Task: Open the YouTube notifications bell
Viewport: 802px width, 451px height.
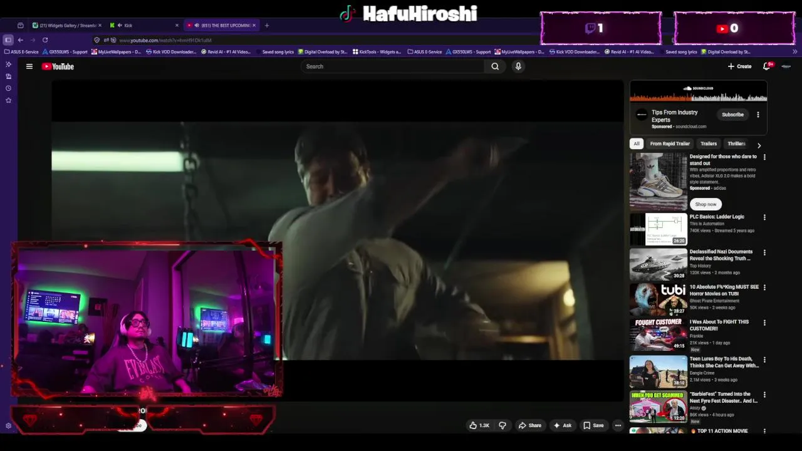Action: click(x=767, y=66)
